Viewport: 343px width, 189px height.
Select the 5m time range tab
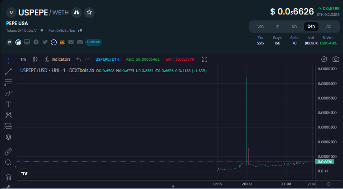point(261,26)
